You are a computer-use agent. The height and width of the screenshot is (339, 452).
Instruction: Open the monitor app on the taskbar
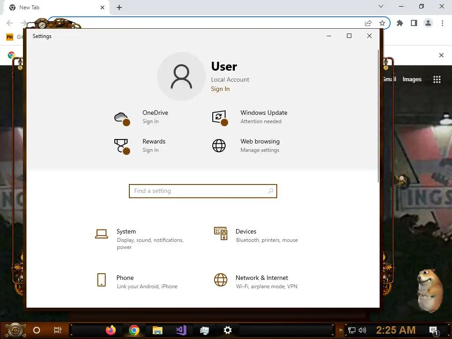click(x=204, y=330)
